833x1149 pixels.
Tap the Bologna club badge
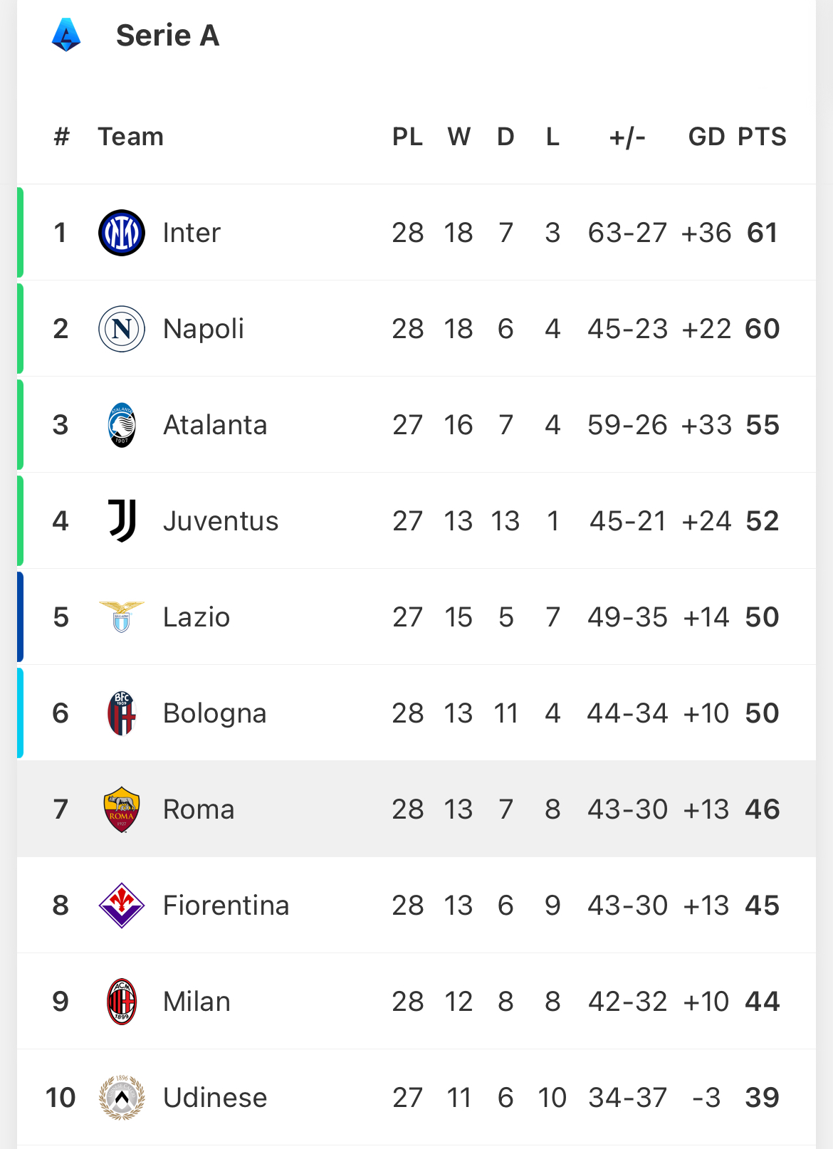point(122,713)
